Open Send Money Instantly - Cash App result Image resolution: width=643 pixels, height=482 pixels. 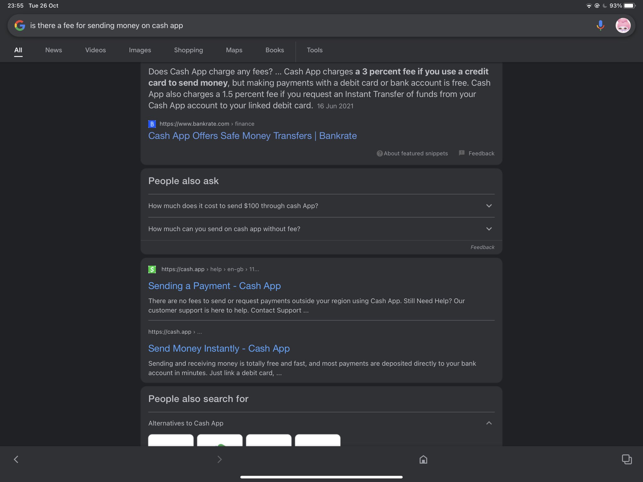(219, 348)
